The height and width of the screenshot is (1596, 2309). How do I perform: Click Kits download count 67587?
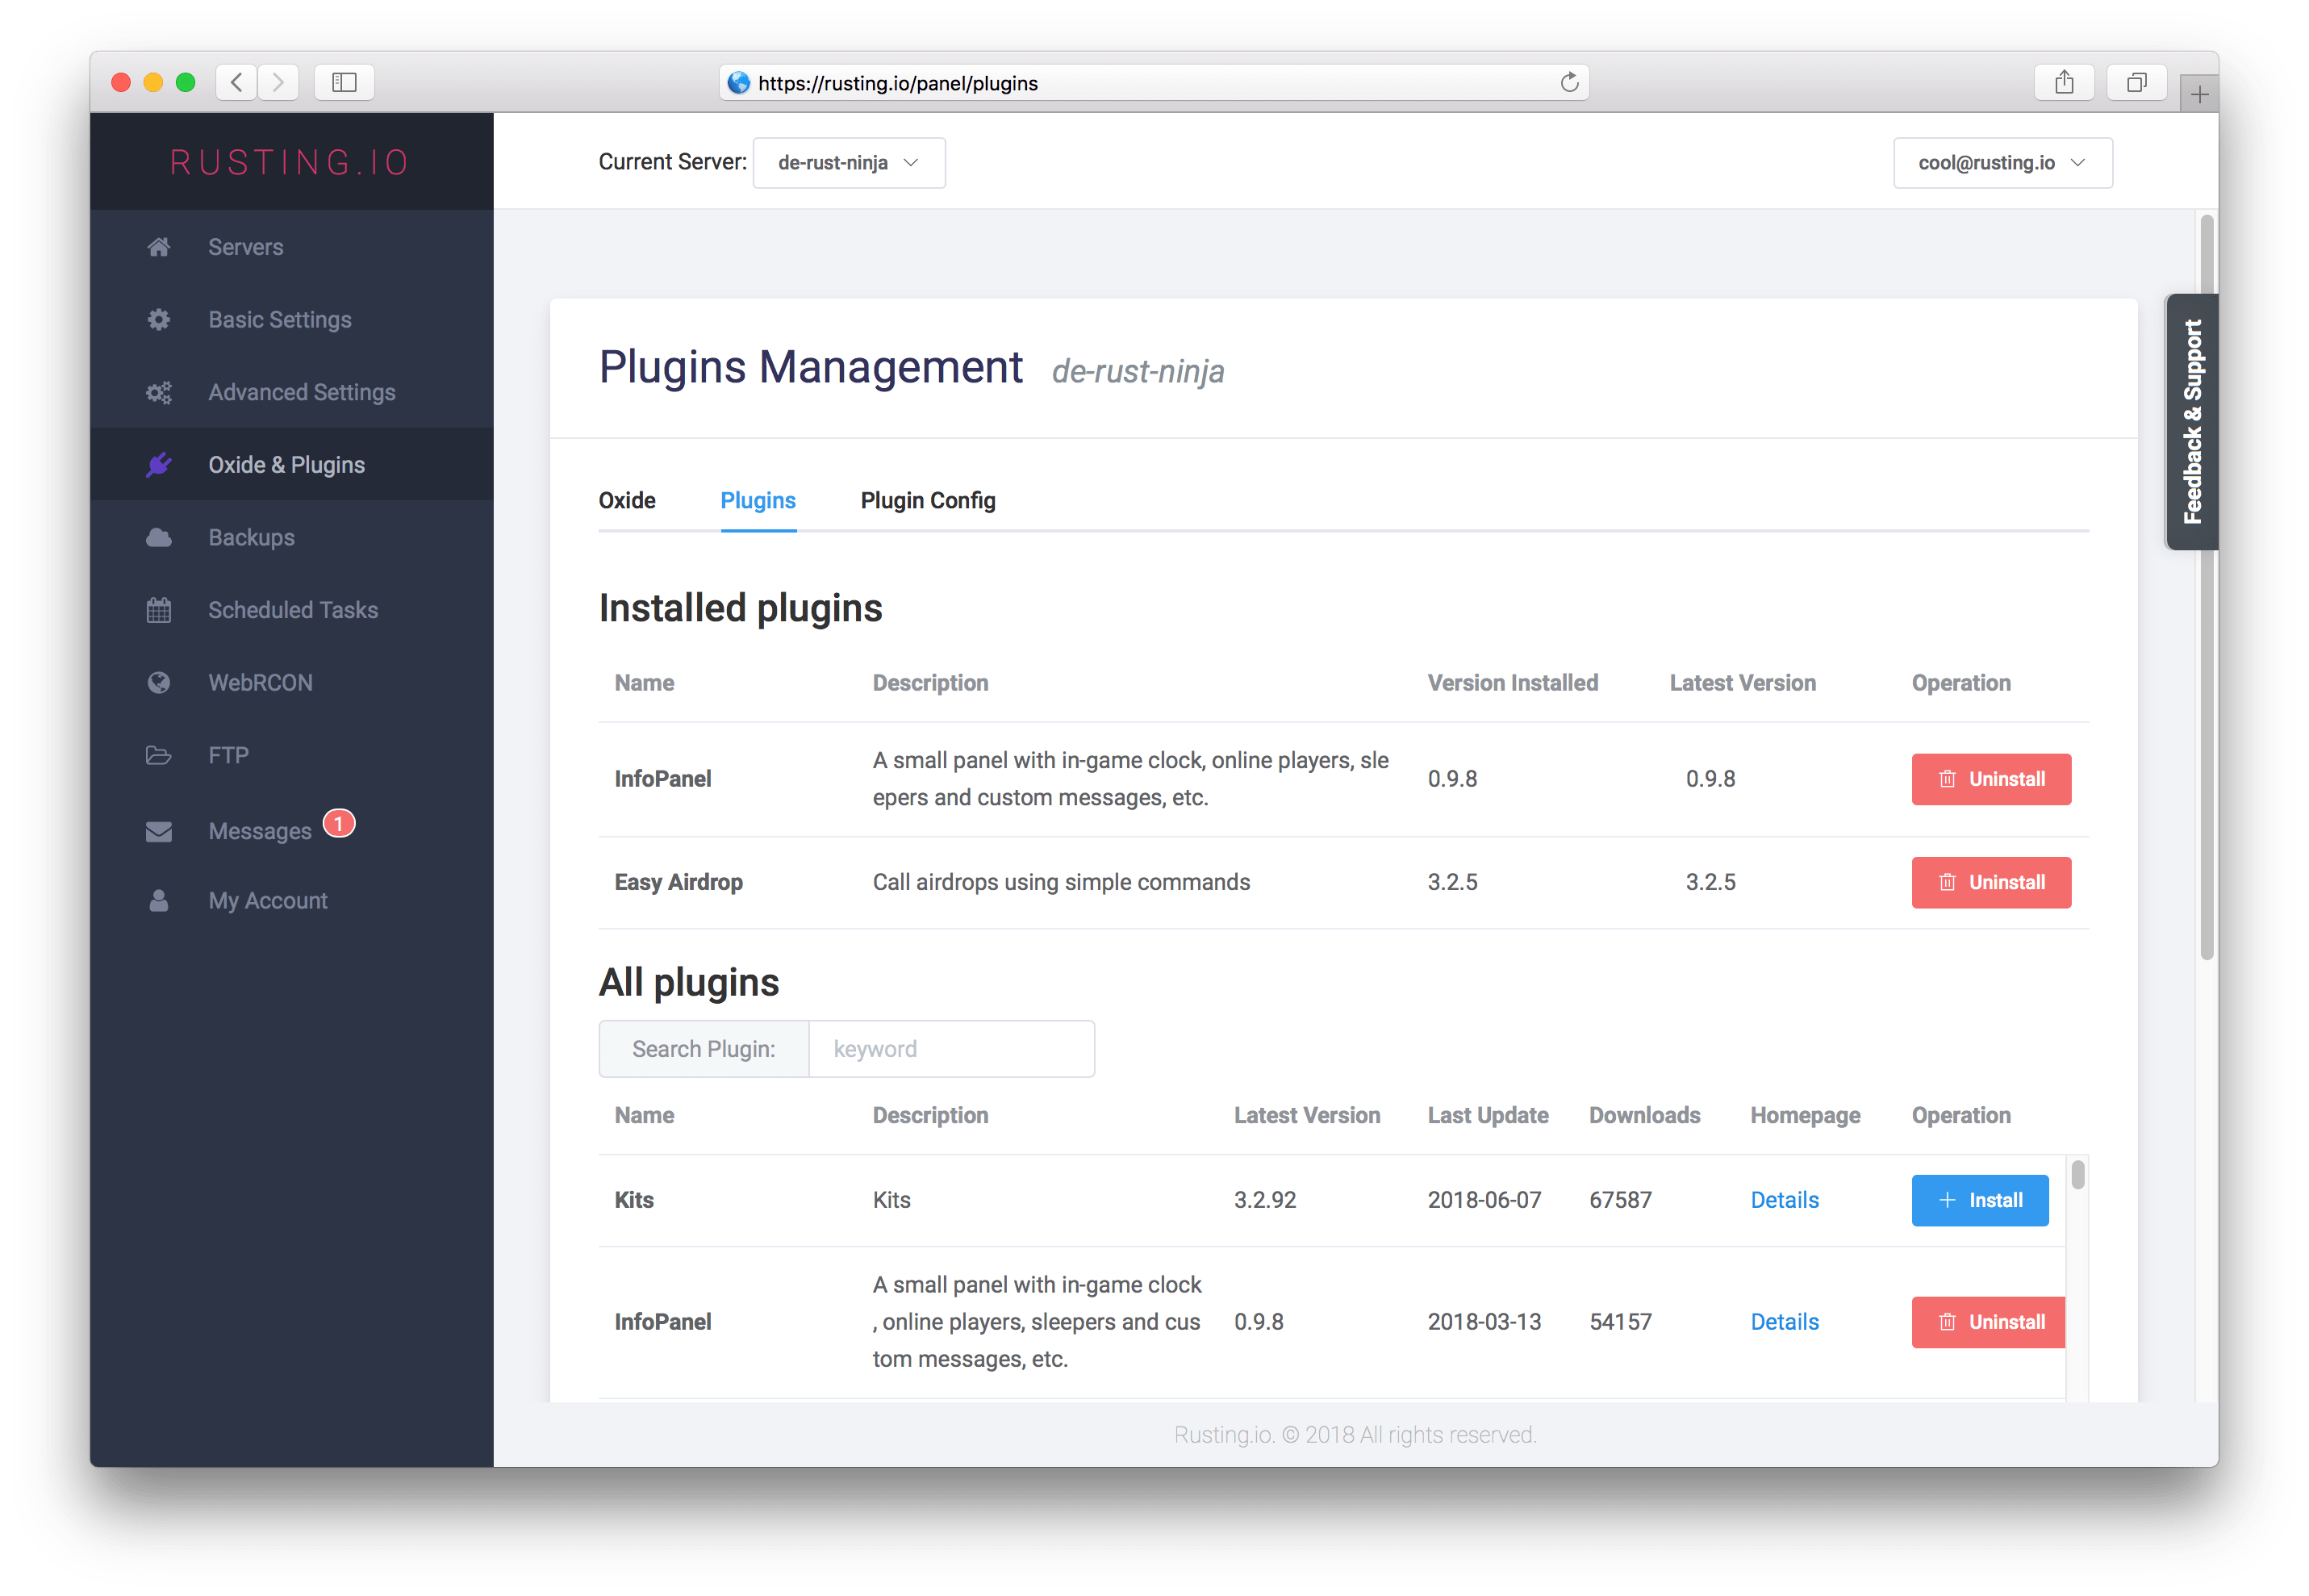pyautogui.click(x=1620, y=1201)
